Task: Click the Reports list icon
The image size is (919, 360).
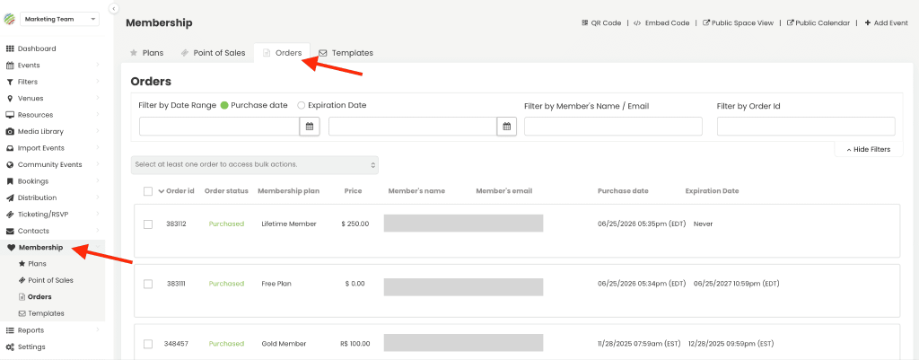Action: tap(10, 330)
